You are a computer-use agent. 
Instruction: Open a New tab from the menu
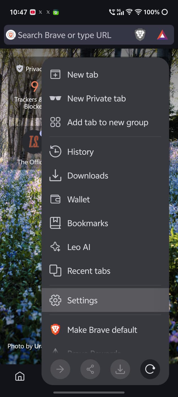pos(105,75)
